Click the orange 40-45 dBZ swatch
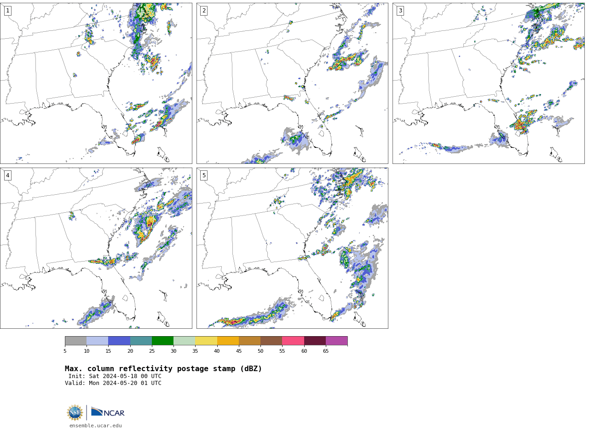The image size is (589, 431). click(x=228, y=341)
